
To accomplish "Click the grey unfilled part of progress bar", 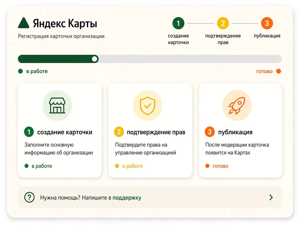I will tap(190, 59).
